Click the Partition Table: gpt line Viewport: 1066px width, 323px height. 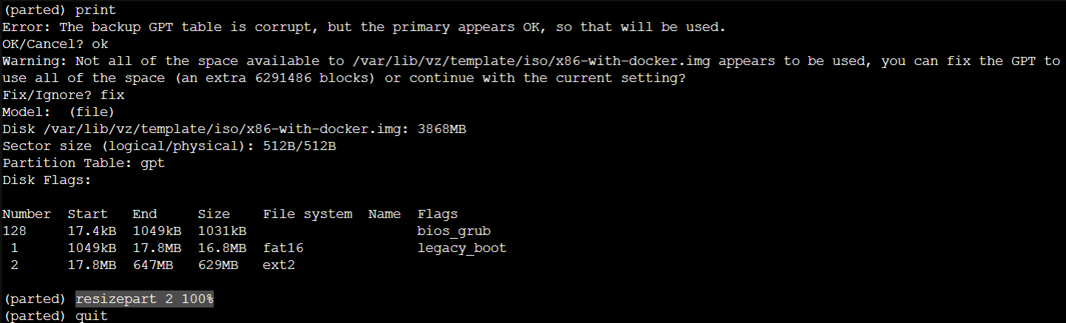(84, 163)
